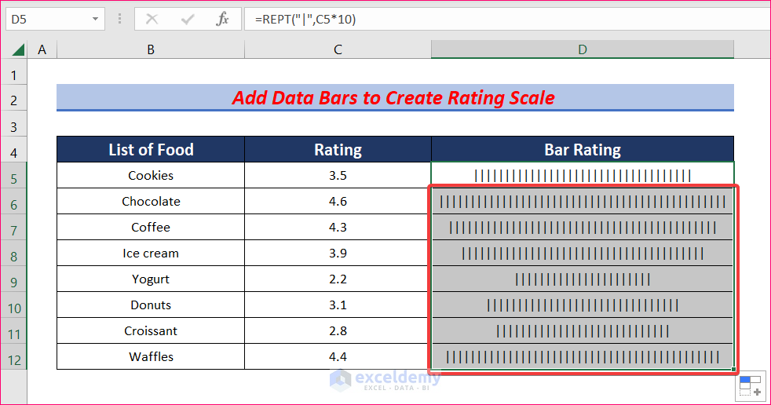Select the bar rating cell for Waffles

pyautogui.click(x=583, y=357)
